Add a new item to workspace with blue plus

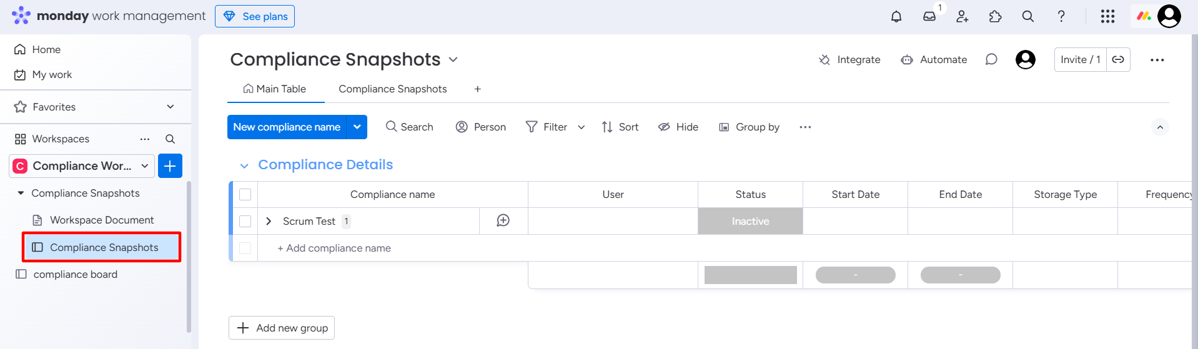point(170,165)
